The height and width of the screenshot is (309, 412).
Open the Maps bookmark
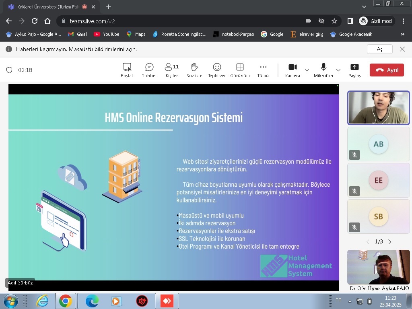[x=136, y=34]
